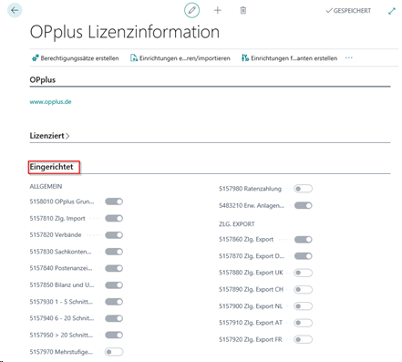Enable 5157880 Zlg. Export UK switch
Screen dimensions: 402x362
(x=304, y=273)
